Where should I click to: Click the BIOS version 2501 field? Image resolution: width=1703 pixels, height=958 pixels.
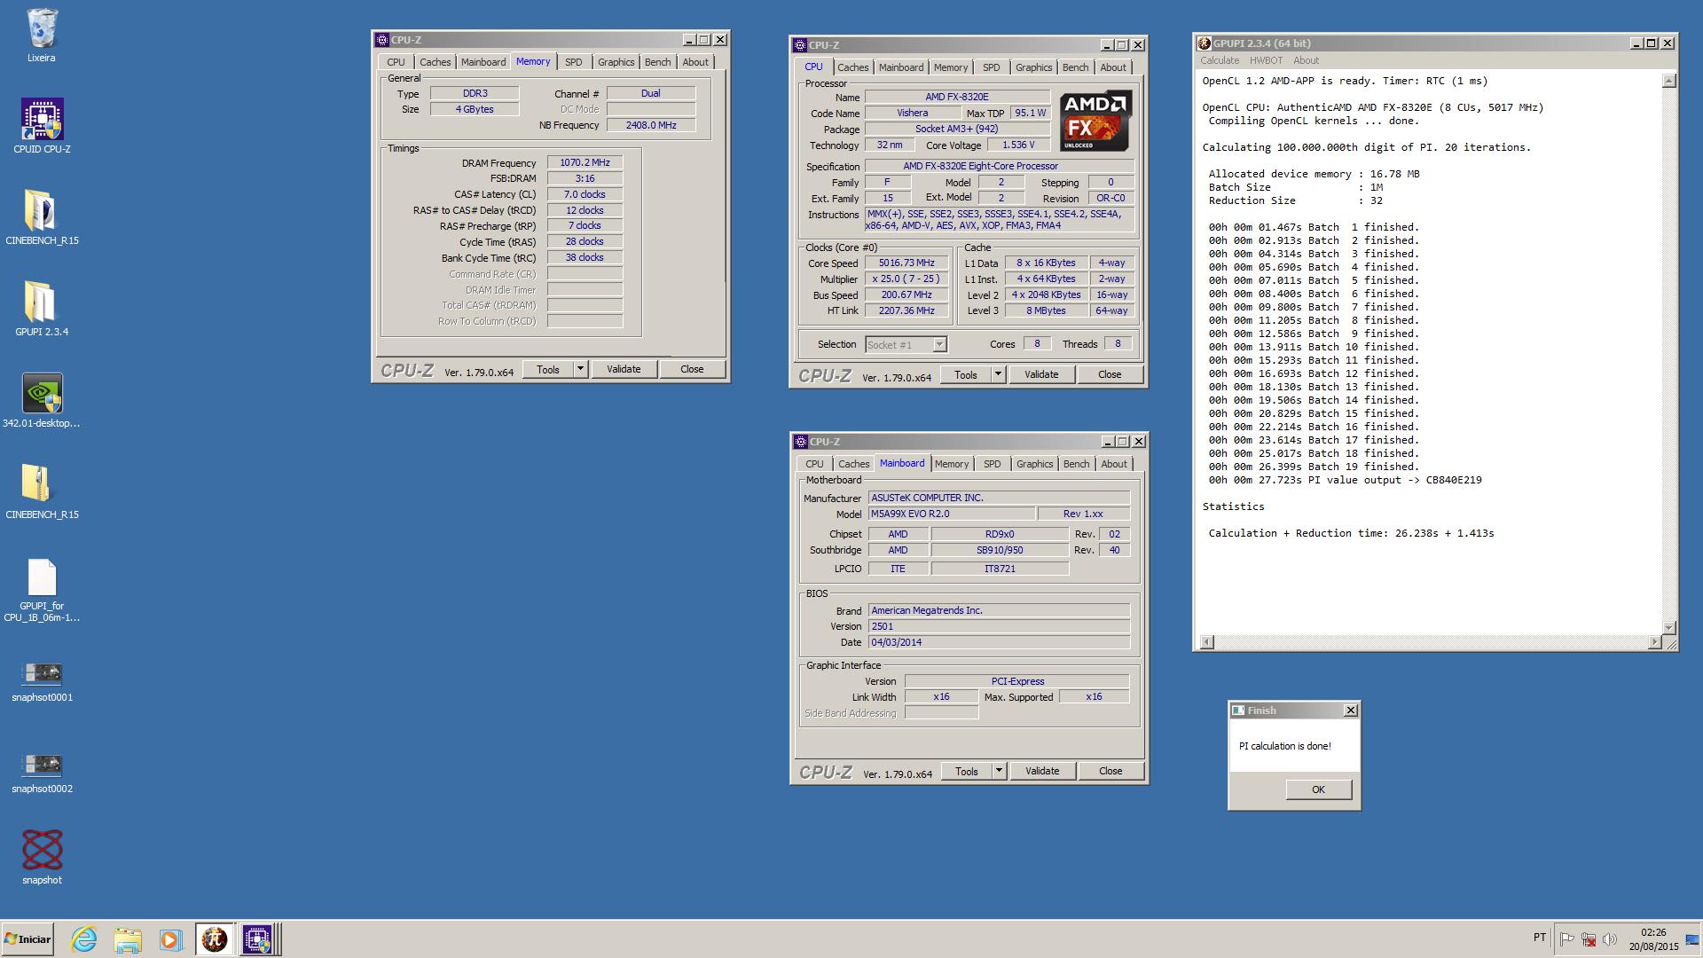999,626
